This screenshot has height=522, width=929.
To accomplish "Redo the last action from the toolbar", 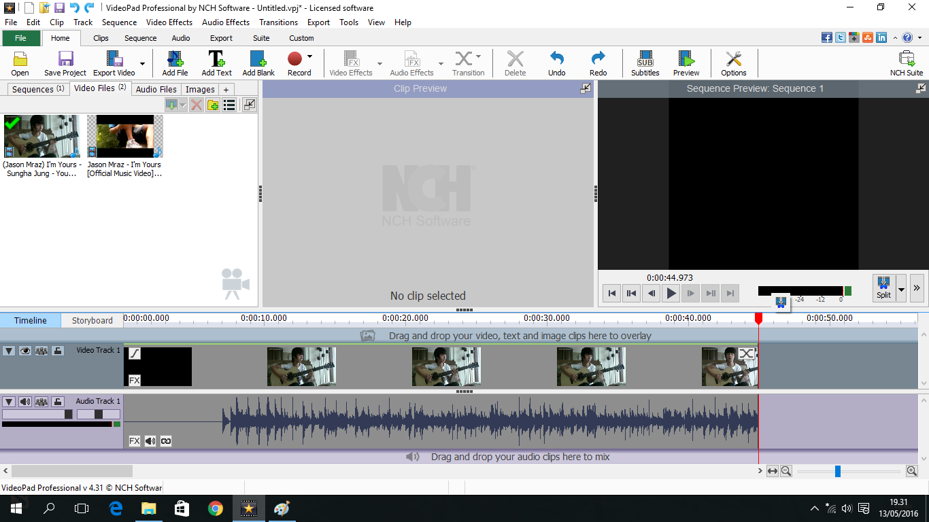I will (x=598, y=63).
